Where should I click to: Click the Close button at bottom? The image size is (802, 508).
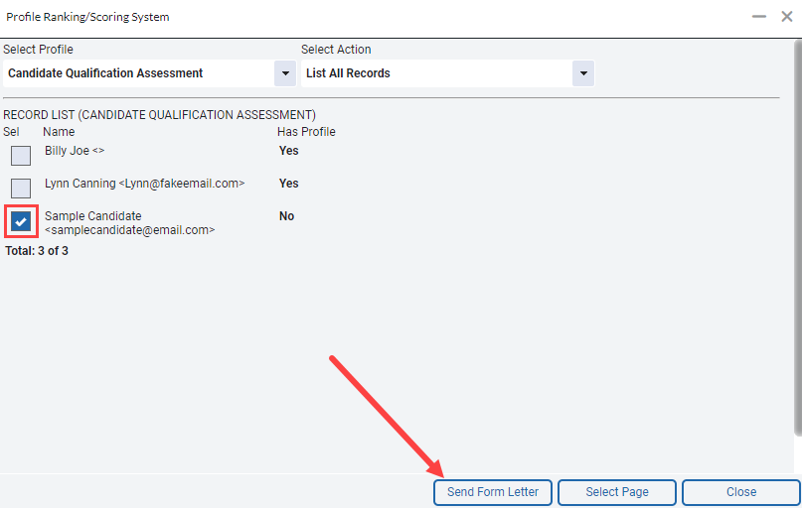click(x=741, y=492)
